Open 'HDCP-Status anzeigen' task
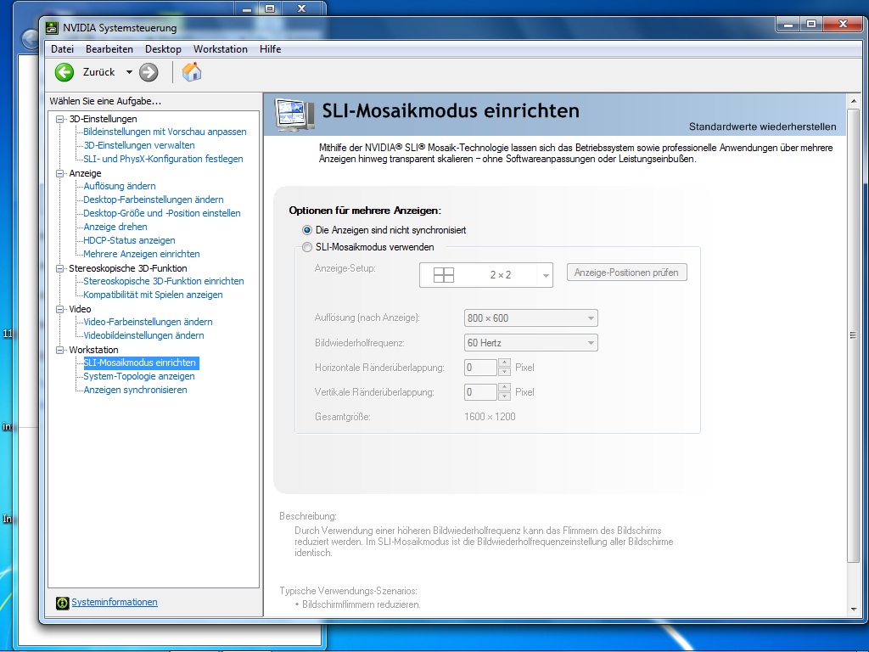 tap(129, 240)
